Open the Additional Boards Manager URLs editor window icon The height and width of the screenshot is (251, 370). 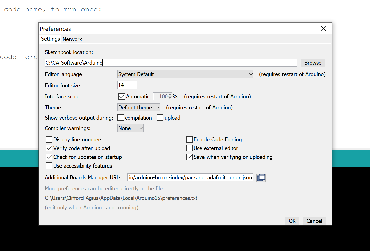pyautogui.click(x=261, y=178)
